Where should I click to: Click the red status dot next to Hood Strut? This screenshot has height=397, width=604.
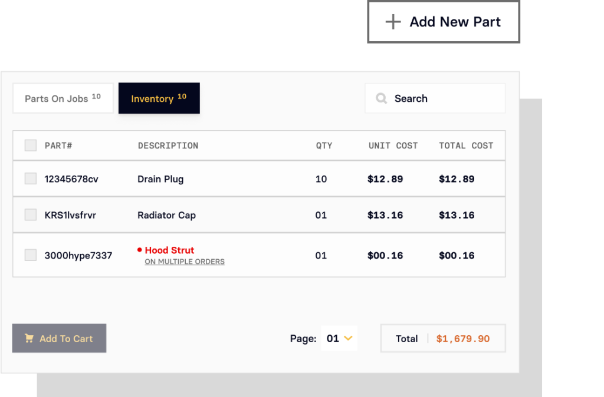point(140,250)
